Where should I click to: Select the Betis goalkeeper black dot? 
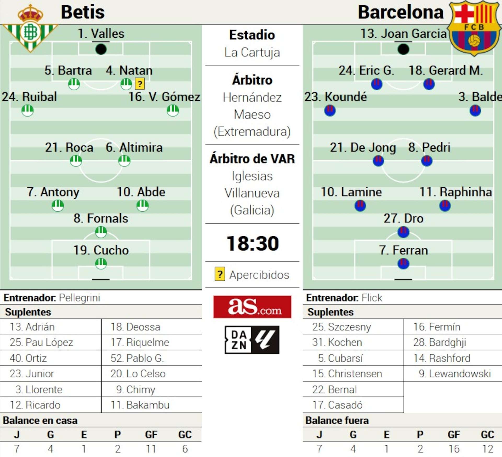pos(101,49)
